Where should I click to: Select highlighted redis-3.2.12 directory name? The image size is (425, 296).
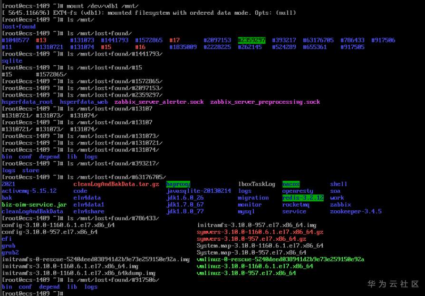point(303,198)
